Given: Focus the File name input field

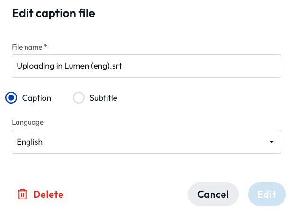Looking at the screenshot, I should tap(146, 66).
